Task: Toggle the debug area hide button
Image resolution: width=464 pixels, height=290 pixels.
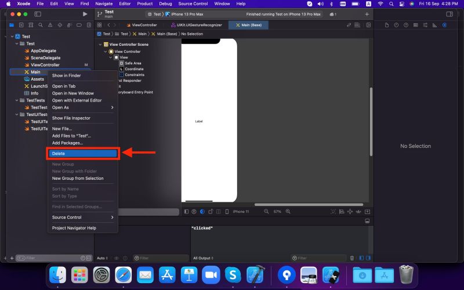Action: pos(367,221)
